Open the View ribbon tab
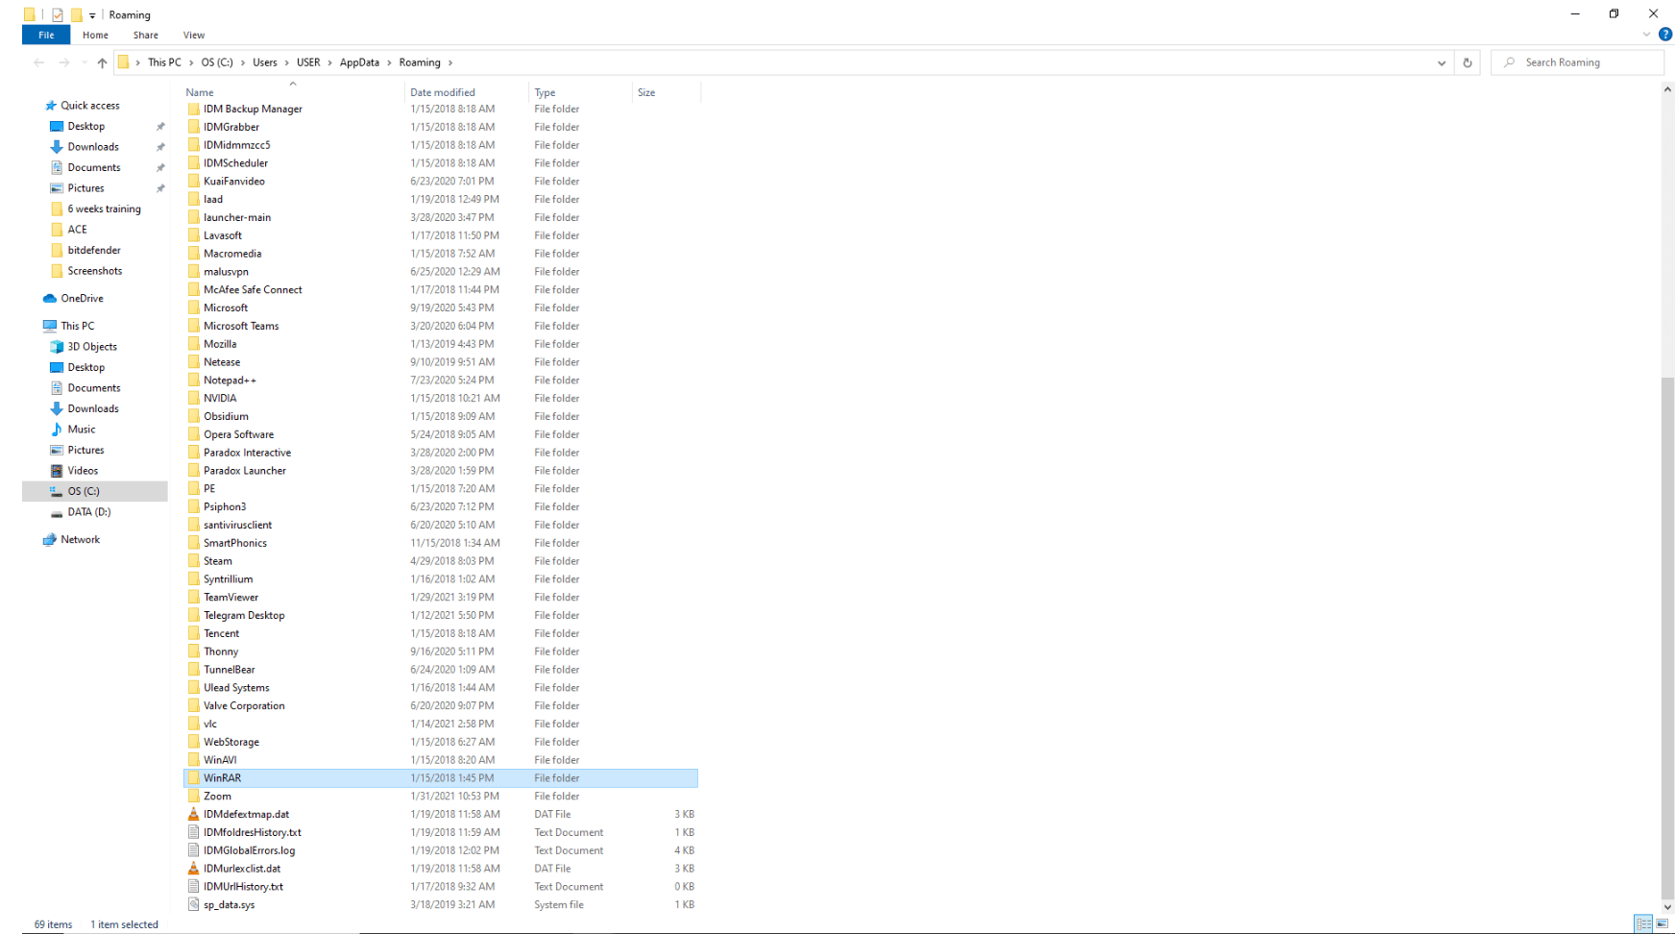 click(194, 35)
